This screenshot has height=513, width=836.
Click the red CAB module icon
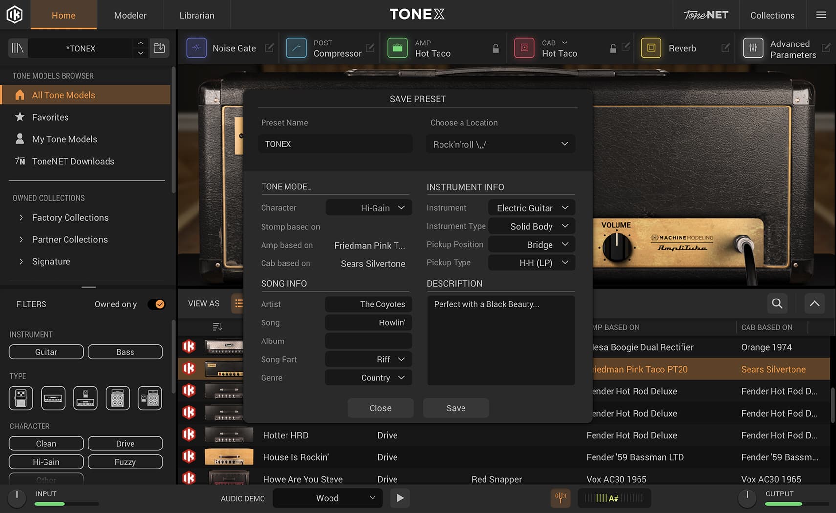[524, 48]
